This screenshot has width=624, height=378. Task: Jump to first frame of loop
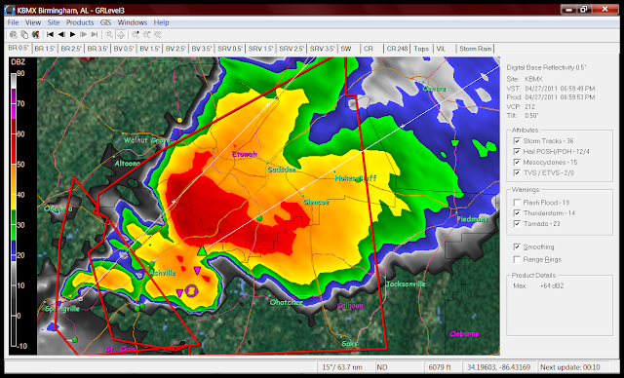coord(50,34)
